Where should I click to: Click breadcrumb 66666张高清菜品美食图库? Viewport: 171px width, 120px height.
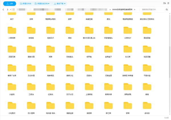122,9
